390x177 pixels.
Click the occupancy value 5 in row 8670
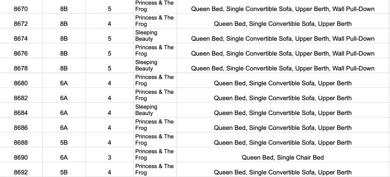pyautogui.click(x=109, y=9)
